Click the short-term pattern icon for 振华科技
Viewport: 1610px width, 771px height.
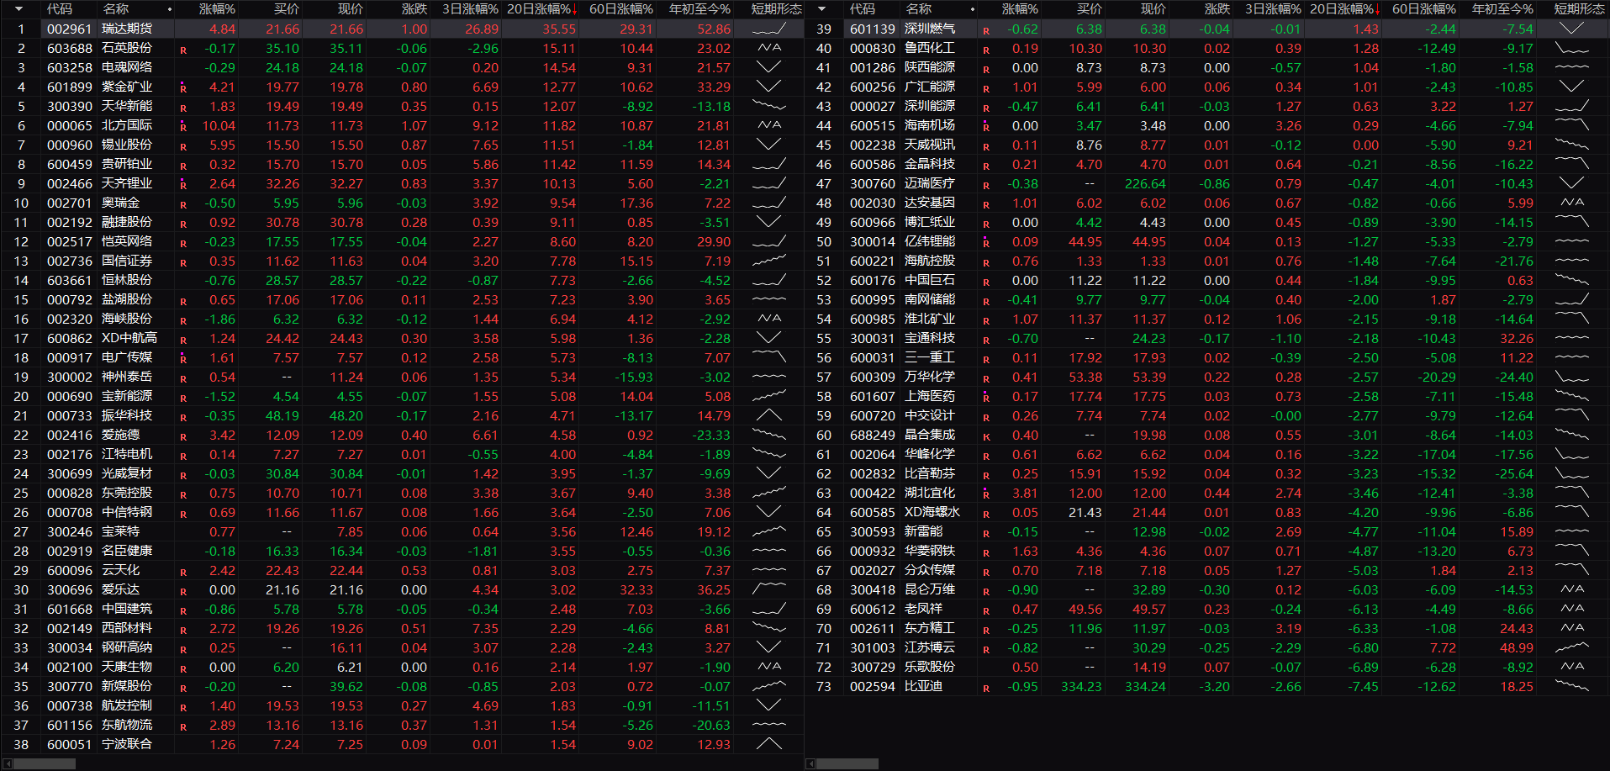pyautogui.click(x=768, y=415)
